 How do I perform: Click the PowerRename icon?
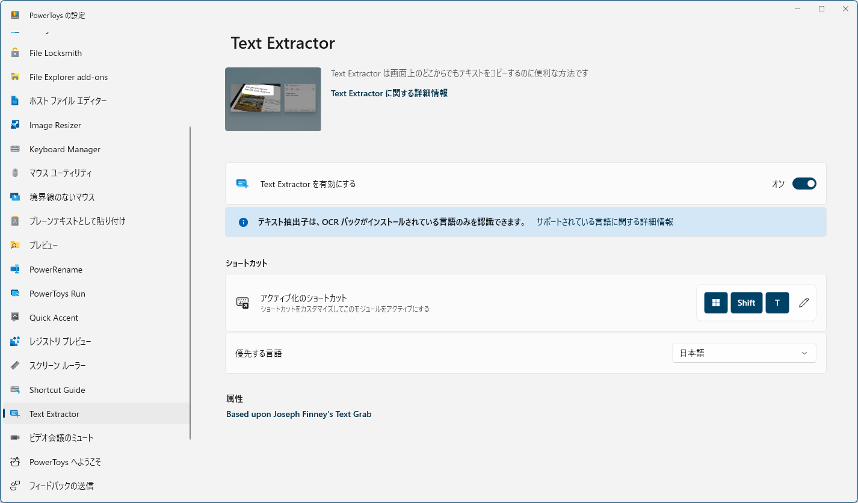pos(15,270)
